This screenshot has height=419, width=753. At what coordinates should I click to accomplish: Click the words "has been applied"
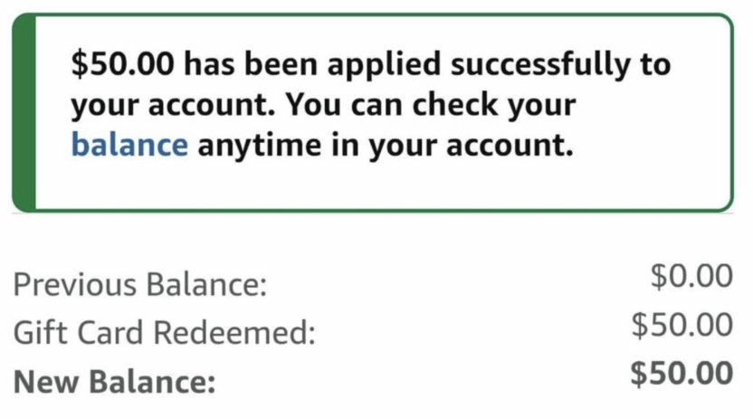click(x=303, y=64)
